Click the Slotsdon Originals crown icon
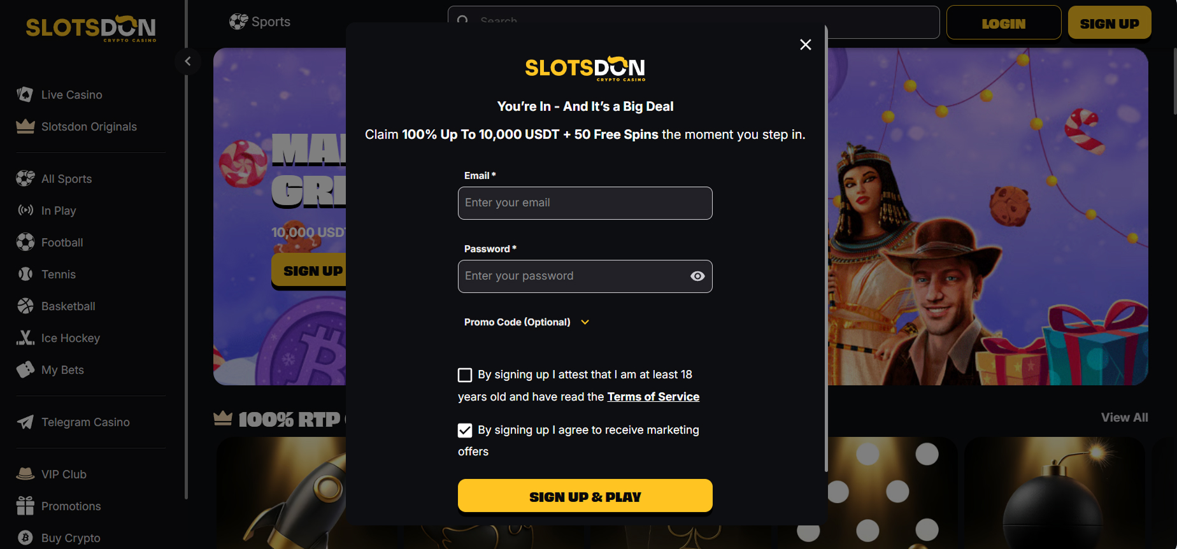 (x=25, y=126)
